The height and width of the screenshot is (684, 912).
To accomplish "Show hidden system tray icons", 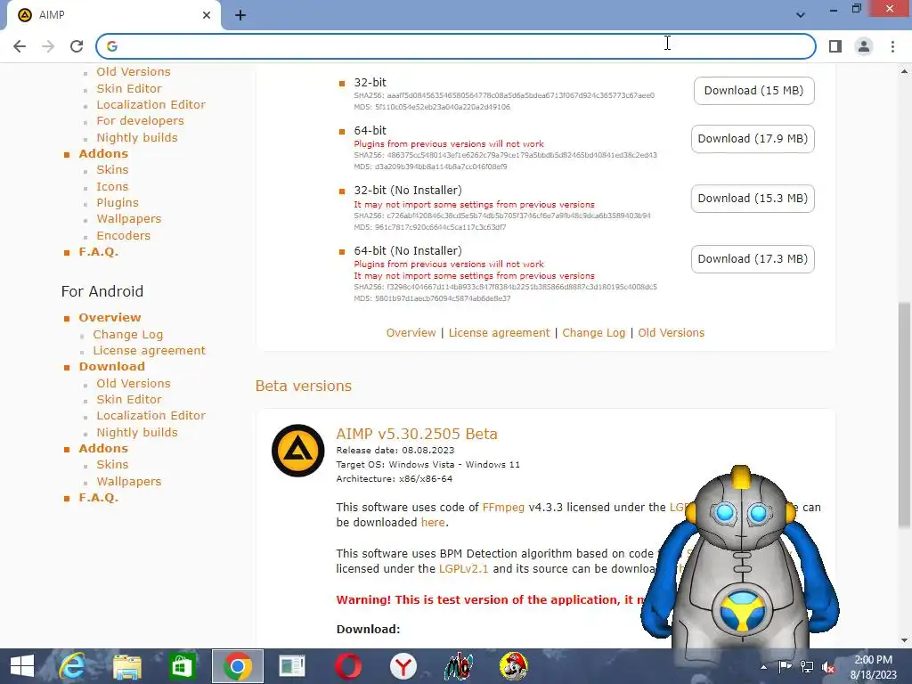I will click(763, 666).
